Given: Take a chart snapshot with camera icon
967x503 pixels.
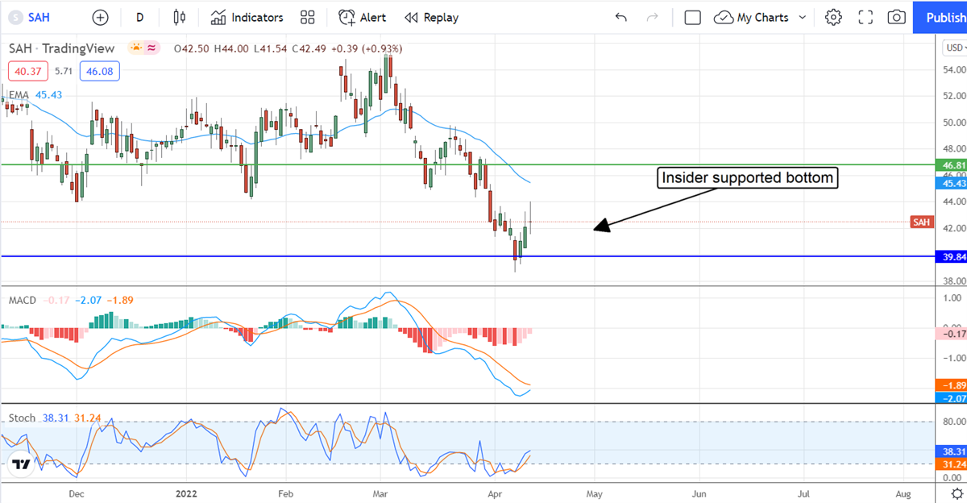Looking at the screenshot, I should pyautogui.click(x=896, y=17).
